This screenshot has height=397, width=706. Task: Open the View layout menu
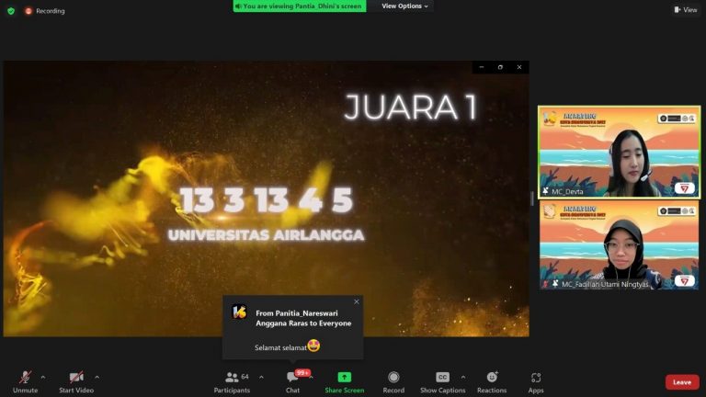tap(685, 10)
